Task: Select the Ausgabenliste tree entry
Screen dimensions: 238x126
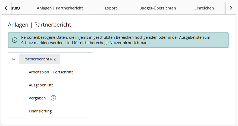Action: 41,85
